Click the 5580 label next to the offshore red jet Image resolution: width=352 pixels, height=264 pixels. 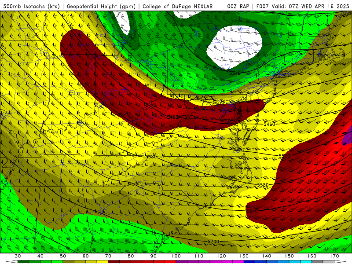click(x=263, y=185)
